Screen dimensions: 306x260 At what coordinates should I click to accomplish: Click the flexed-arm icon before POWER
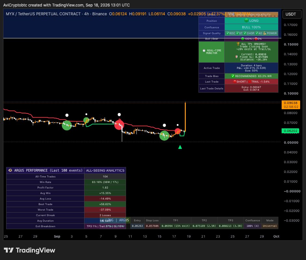(x=265, y=33)
